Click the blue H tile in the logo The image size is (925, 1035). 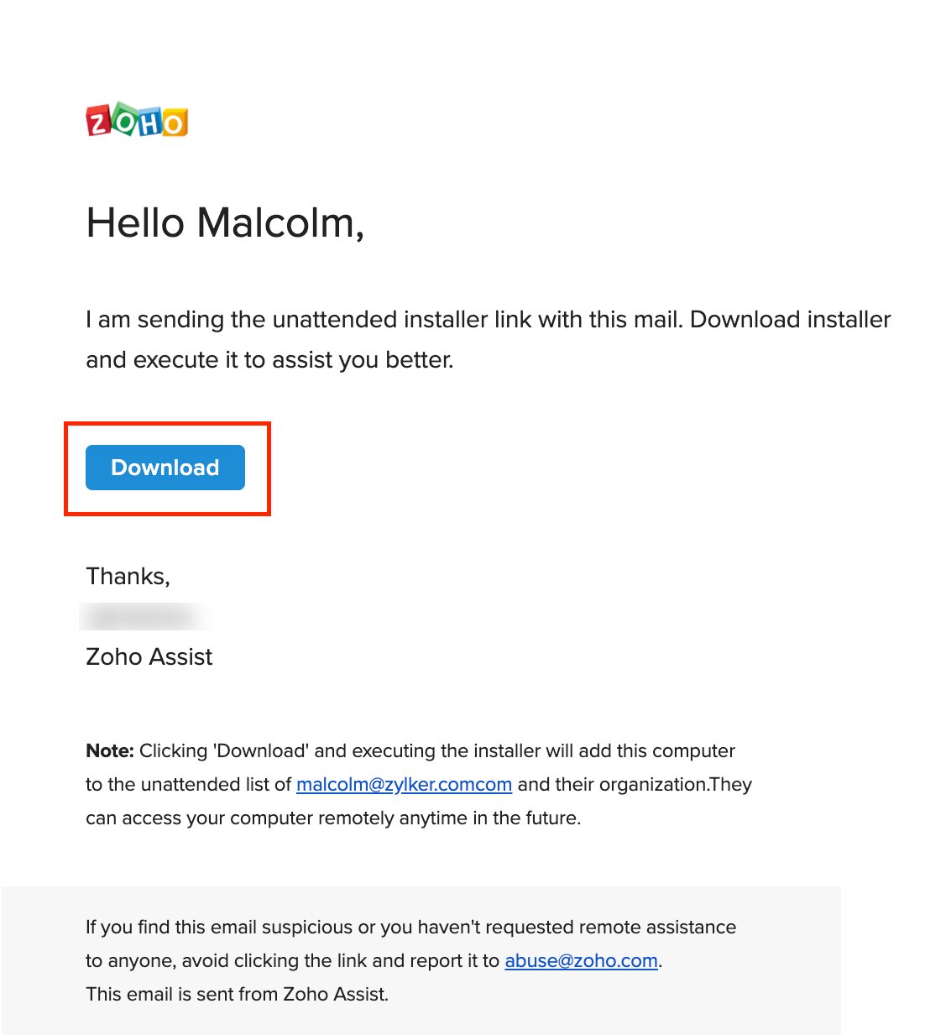coord(149,123)
